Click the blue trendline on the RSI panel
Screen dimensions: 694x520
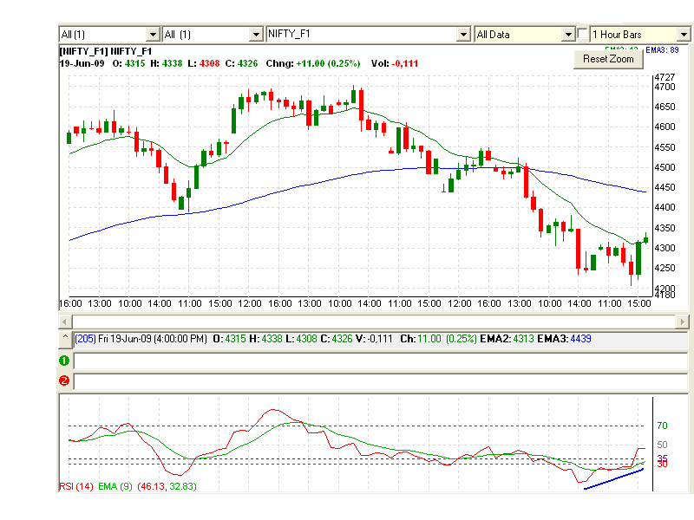pos(613,479)
